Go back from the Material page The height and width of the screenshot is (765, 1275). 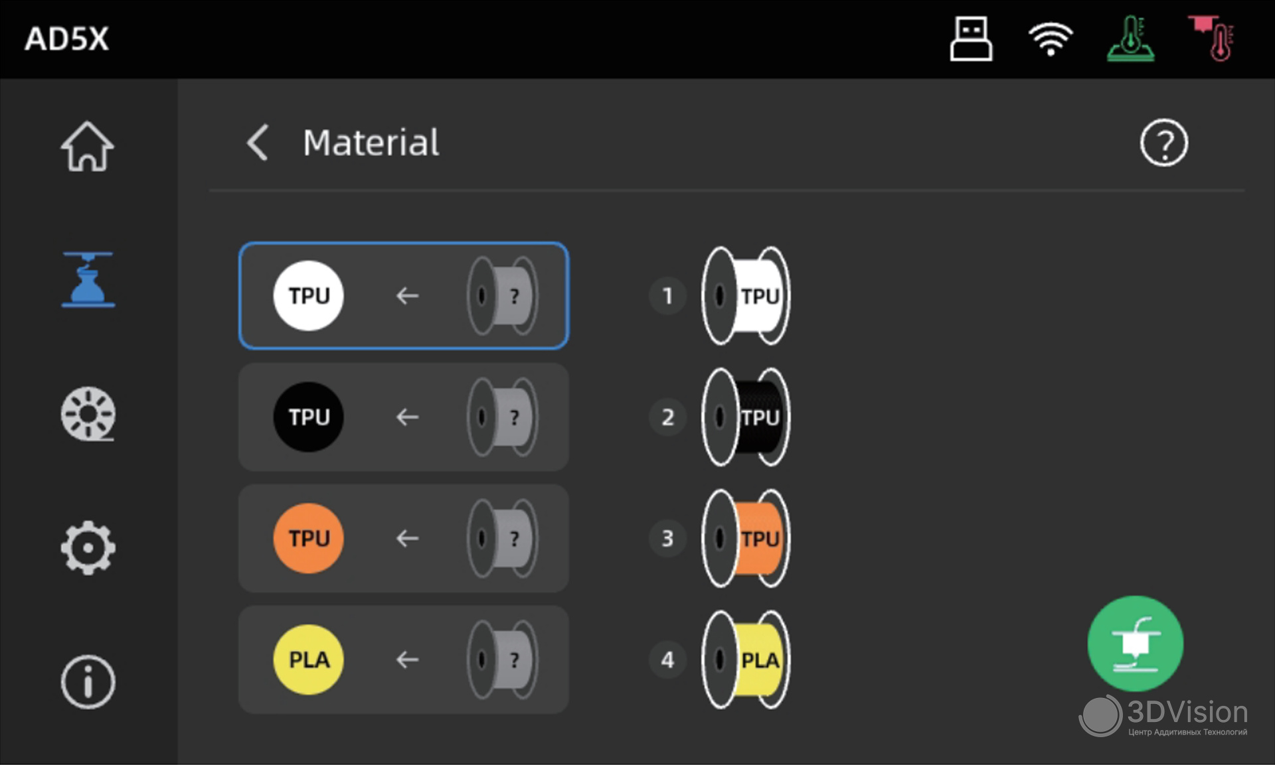pos(258,143)
